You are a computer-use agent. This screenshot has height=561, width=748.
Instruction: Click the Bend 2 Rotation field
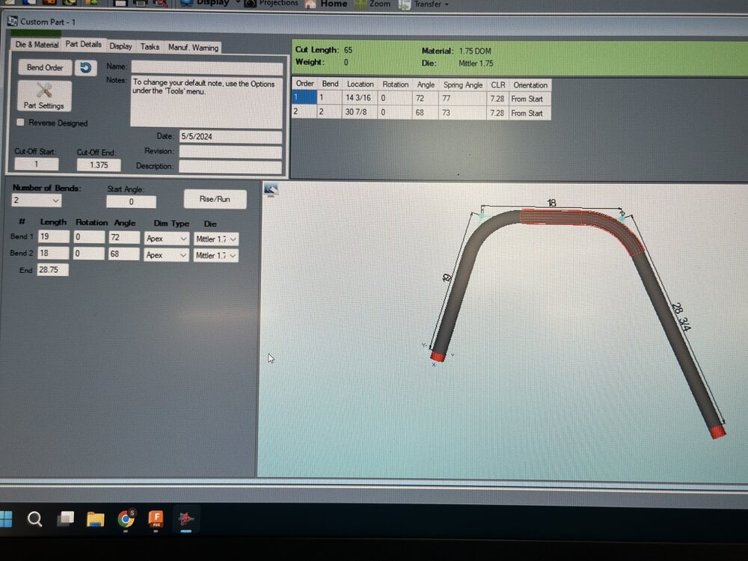89,254
